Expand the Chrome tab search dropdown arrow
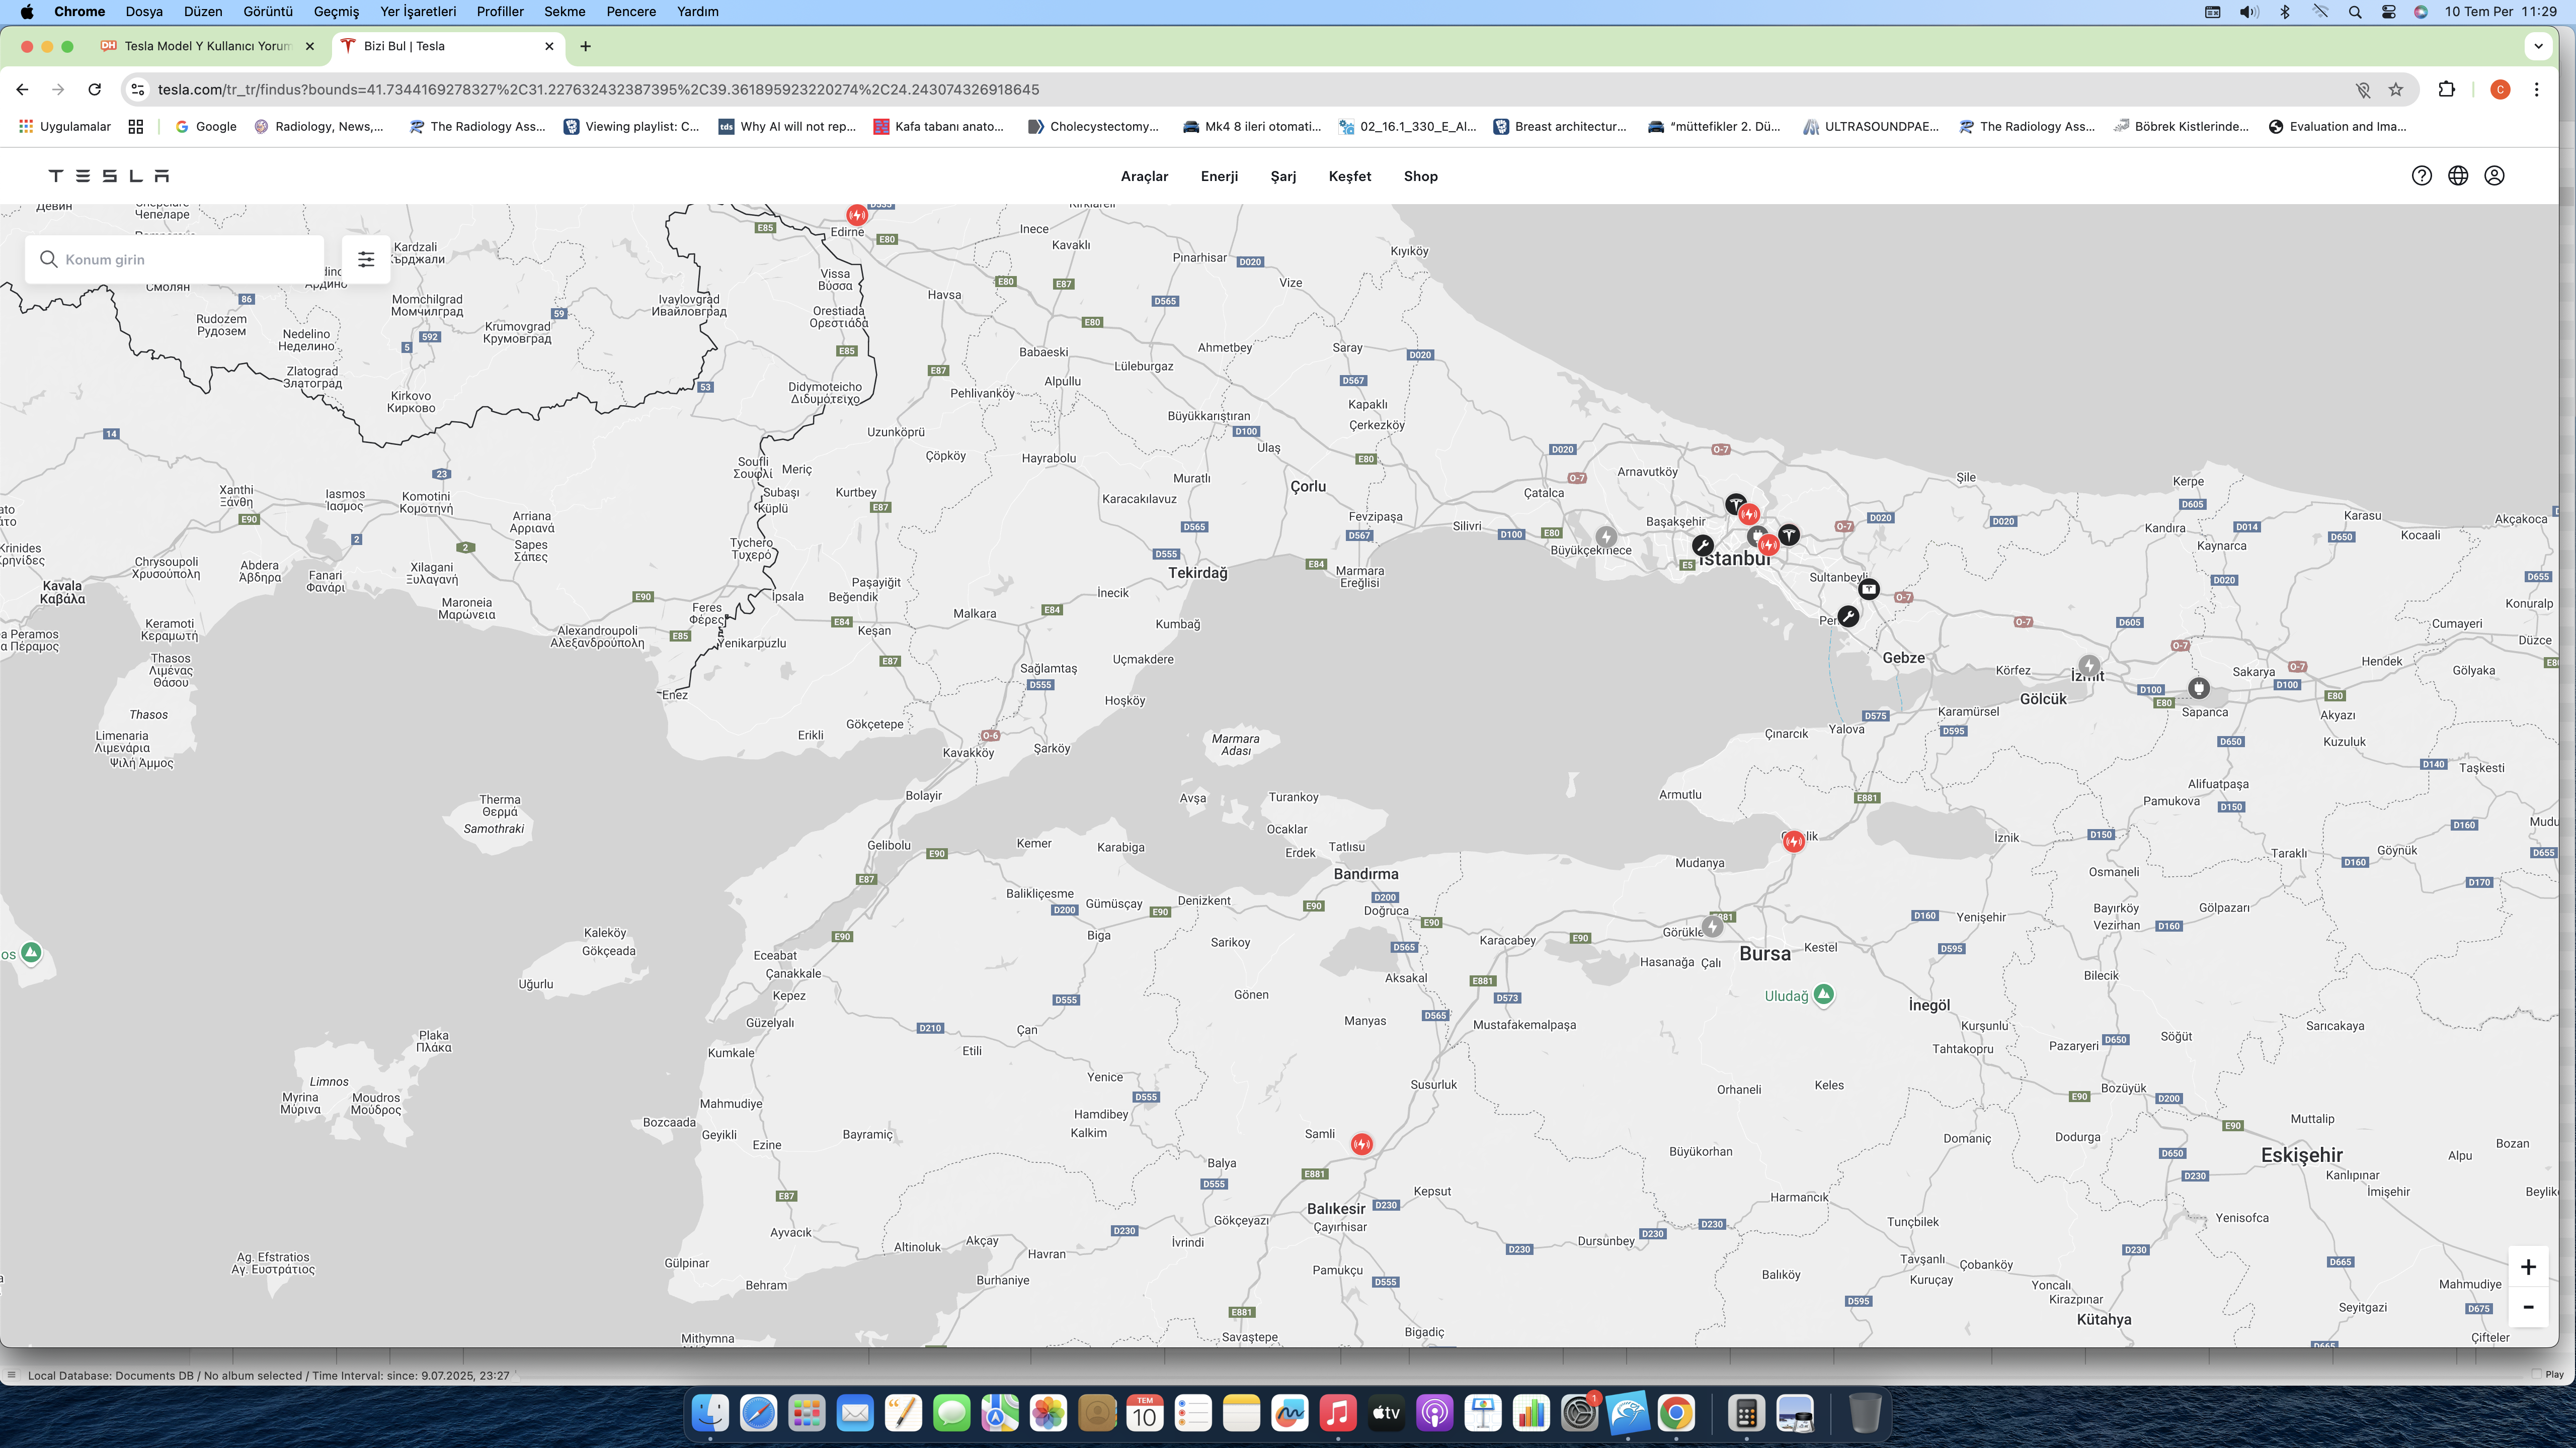 tap(2538, 46)
